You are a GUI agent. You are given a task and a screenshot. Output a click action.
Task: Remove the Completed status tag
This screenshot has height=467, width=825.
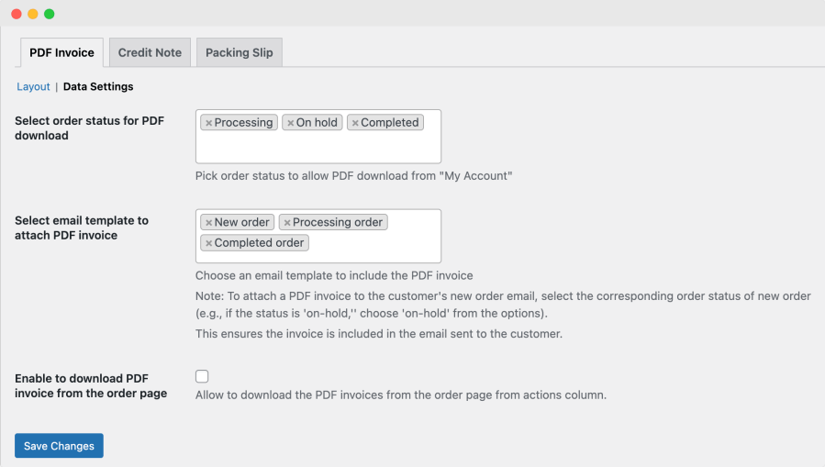pos(355,123)
